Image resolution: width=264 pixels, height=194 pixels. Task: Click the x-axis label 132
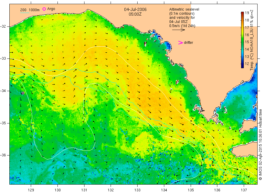[111, 190]
